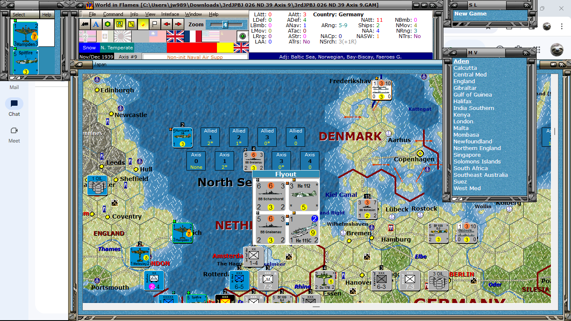Click the Hurricane fighter counter on the map
Image resolution: width=571 pixels, height=321 pixels.
pyautogui.click(x=183, y=138)
